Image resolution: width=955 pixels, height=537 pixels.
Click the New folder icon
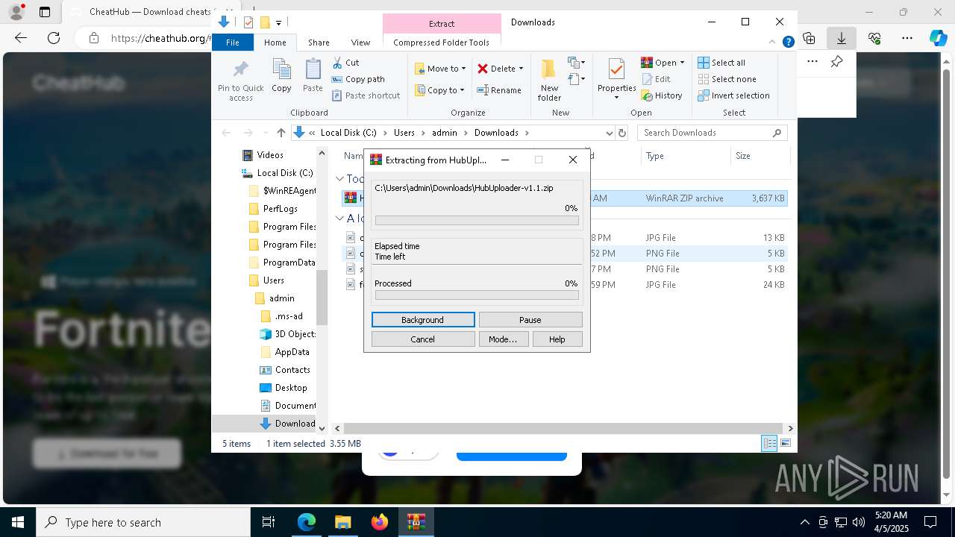[x=549, y=69]
